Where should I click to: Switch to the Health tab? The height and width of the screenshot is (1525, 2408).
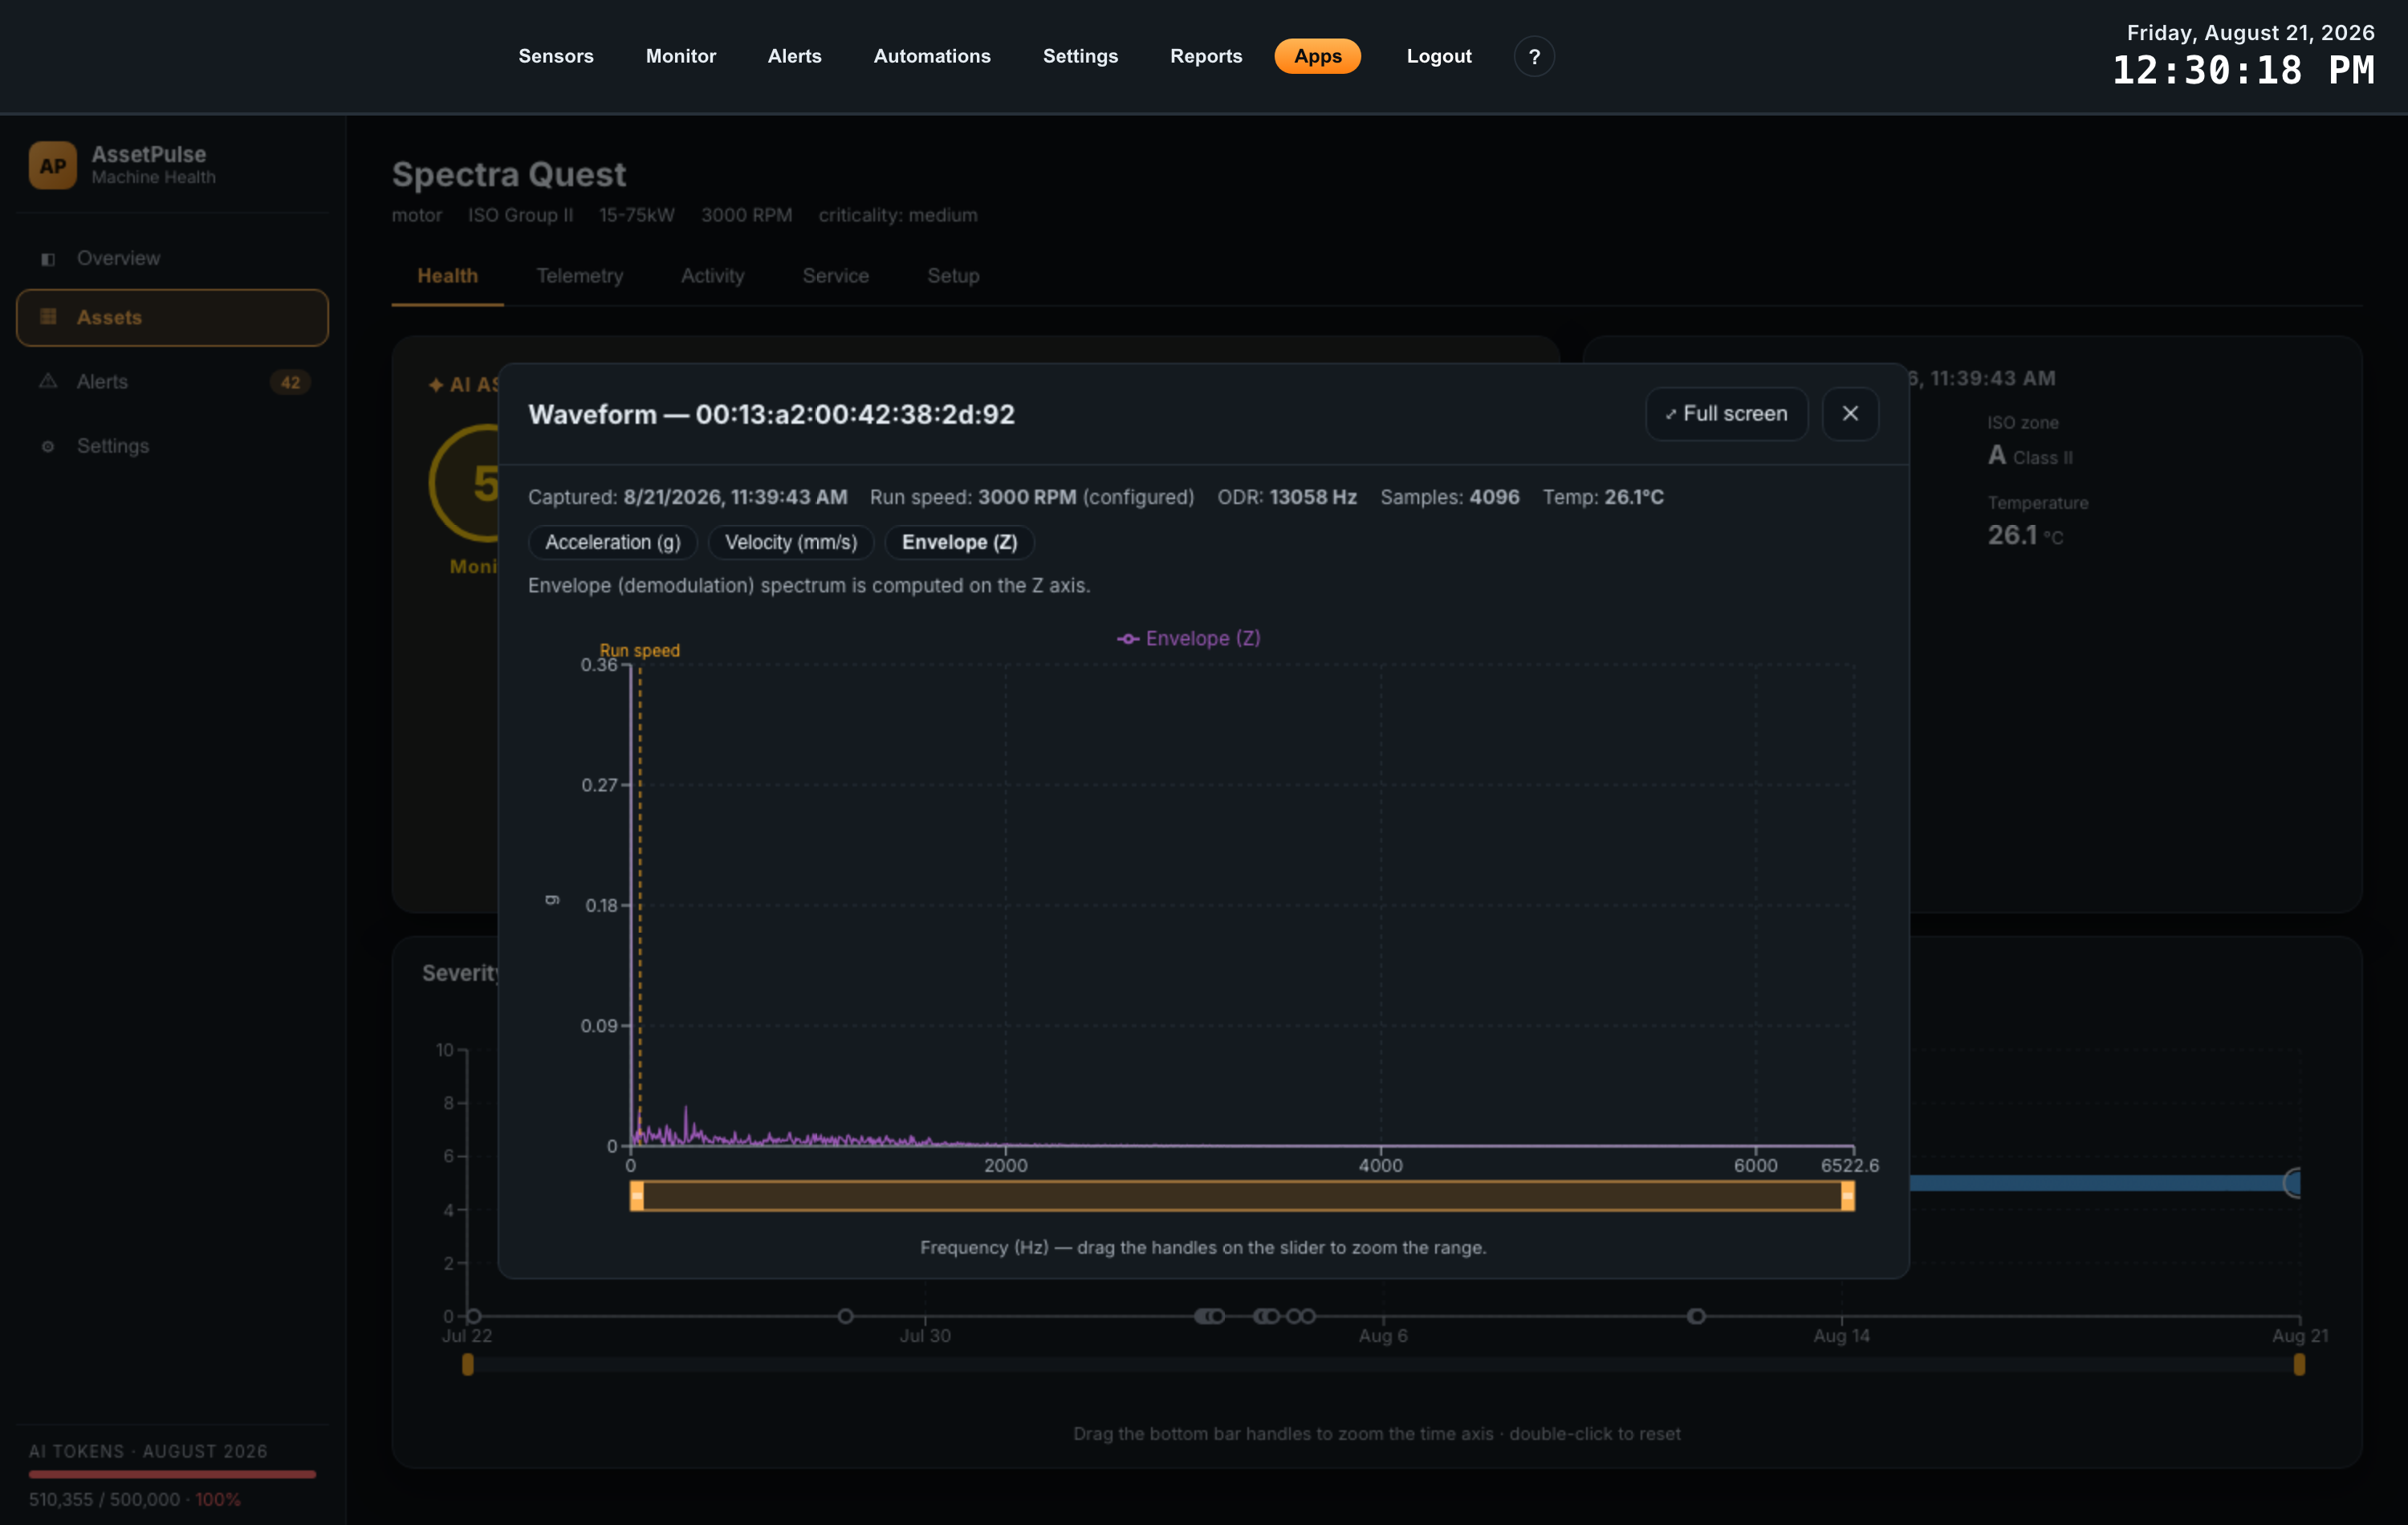point(447,276)
